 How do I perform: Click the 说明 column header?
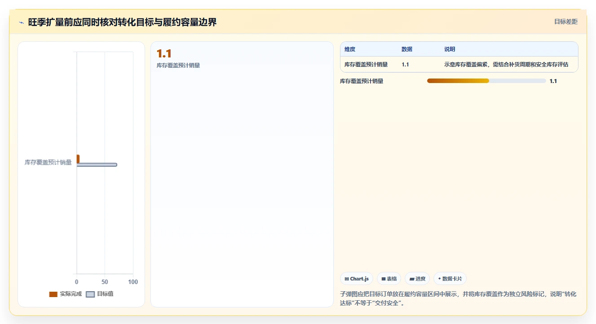(x=450, y=49)
